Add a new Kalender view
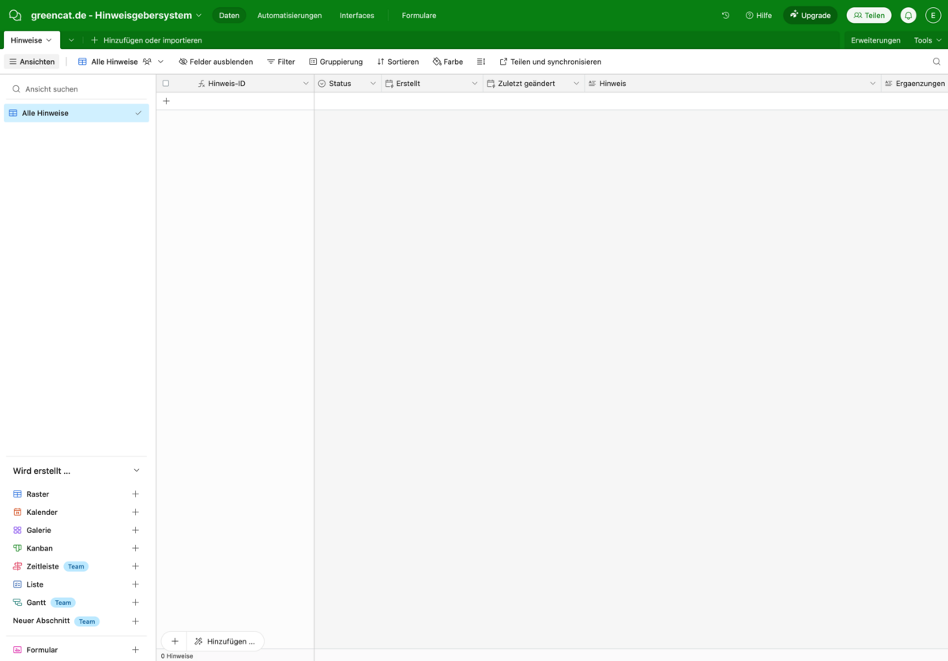The width and height of the screenshot is (948, 661). 135,512
